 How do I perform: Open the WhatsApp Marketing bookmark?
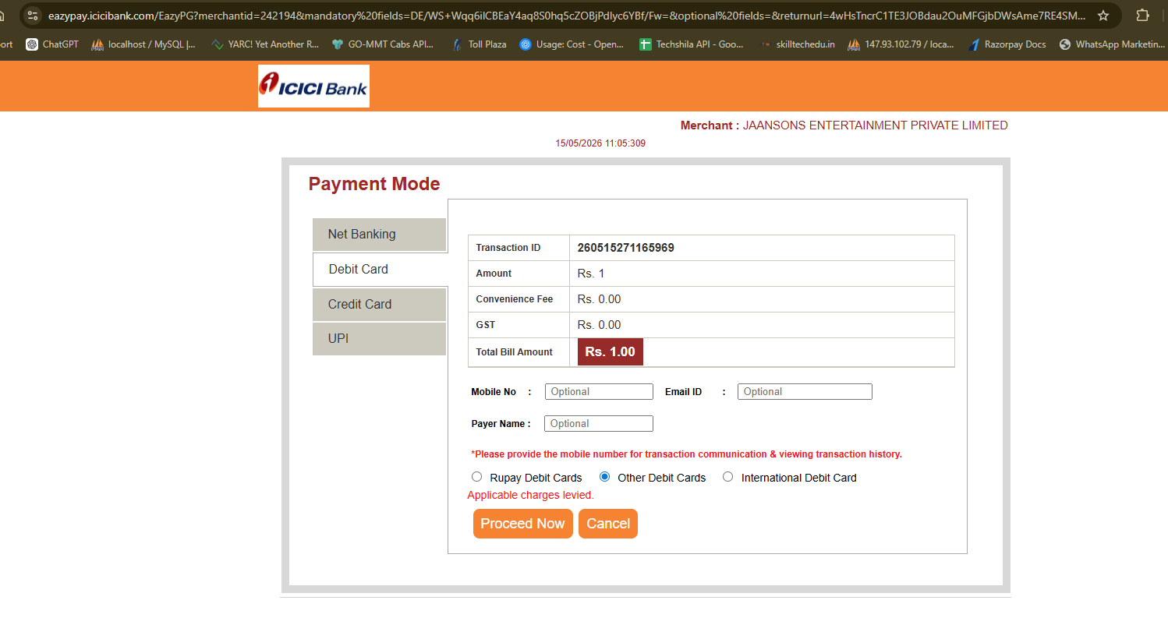tap(1112, 44)
